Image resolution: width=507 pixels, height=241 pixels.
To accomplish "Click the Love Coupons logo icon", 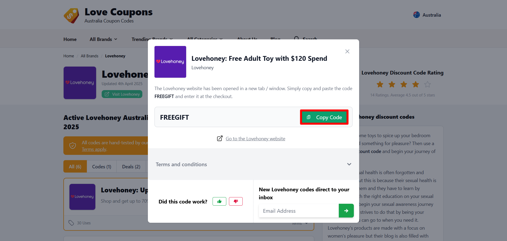I will pyautogui.click(x=71, y=16).
